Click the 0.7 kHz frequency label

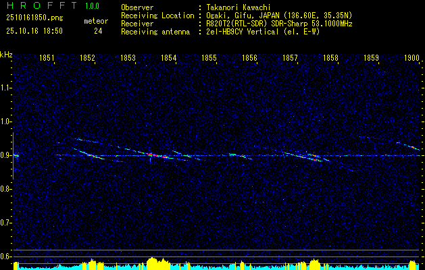(x=5, y=223)
